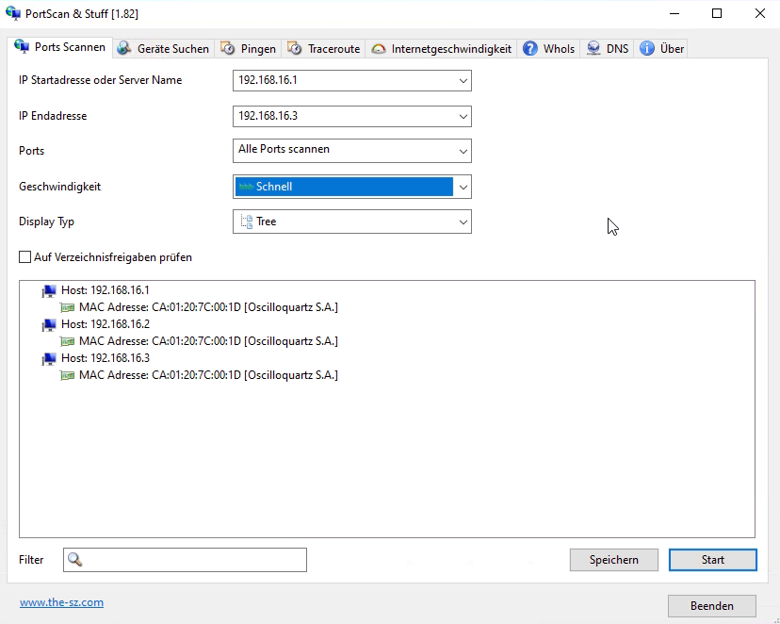The height and width of the screenshot is (624, 780).
Task: Select the Host: 192.168.16.1 tree entry
Action: pyautogui.click(x=105, y=290)
